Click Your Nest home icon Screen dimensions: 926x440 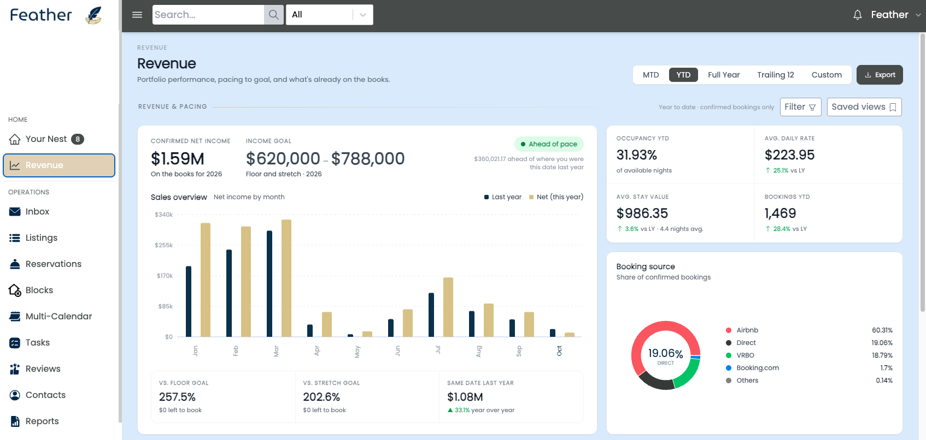point(15,139)
